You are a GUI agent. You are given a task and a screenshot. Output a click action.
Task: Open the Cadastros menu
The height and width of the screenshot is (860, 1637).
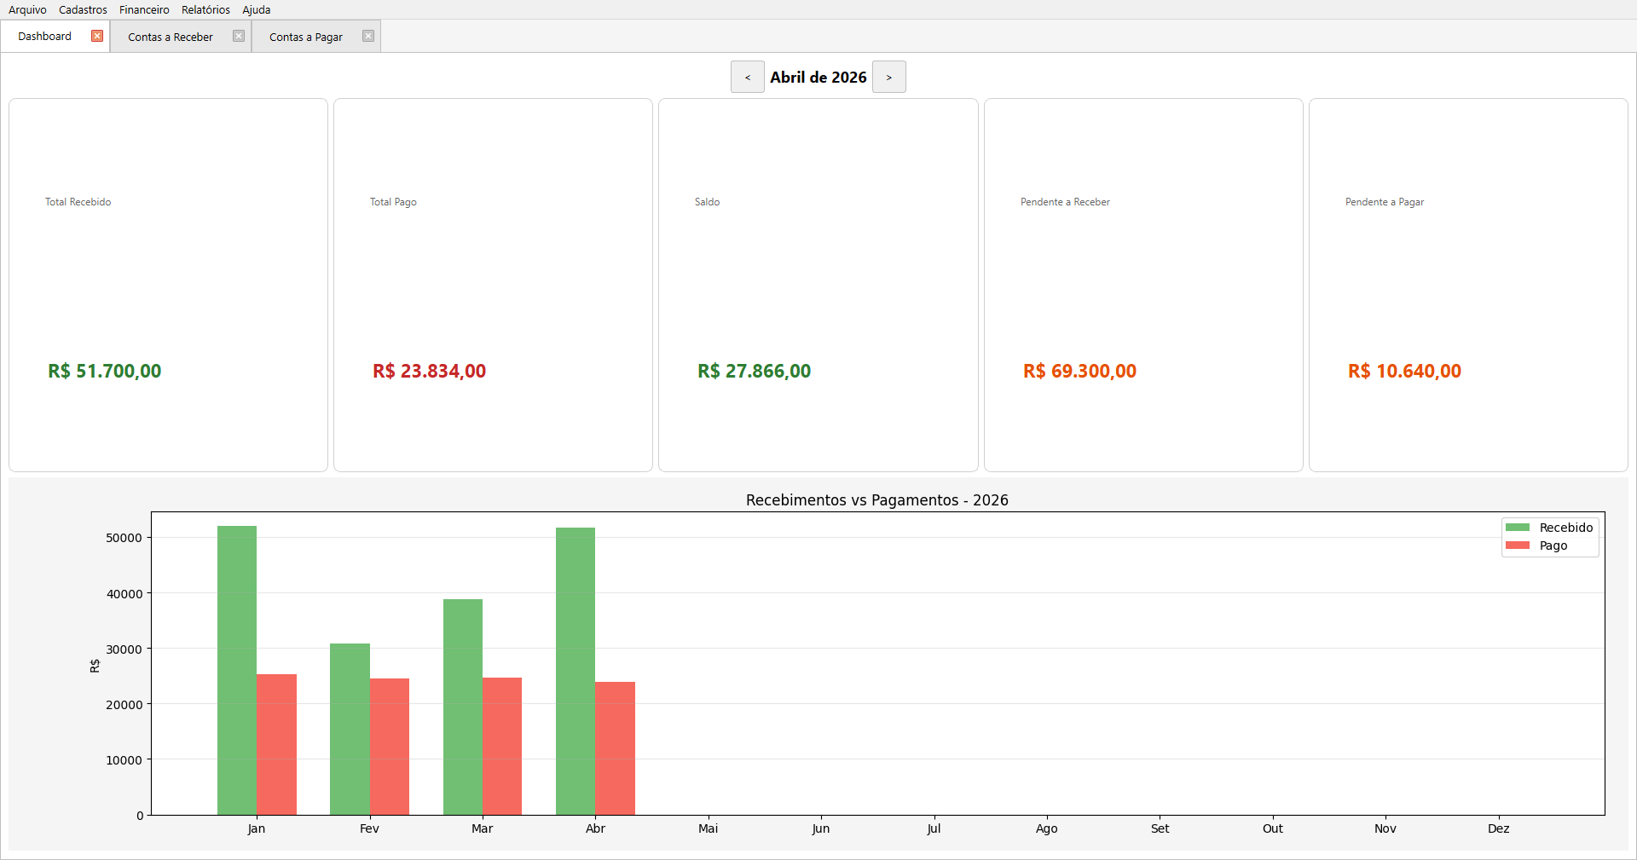point(83,9)
